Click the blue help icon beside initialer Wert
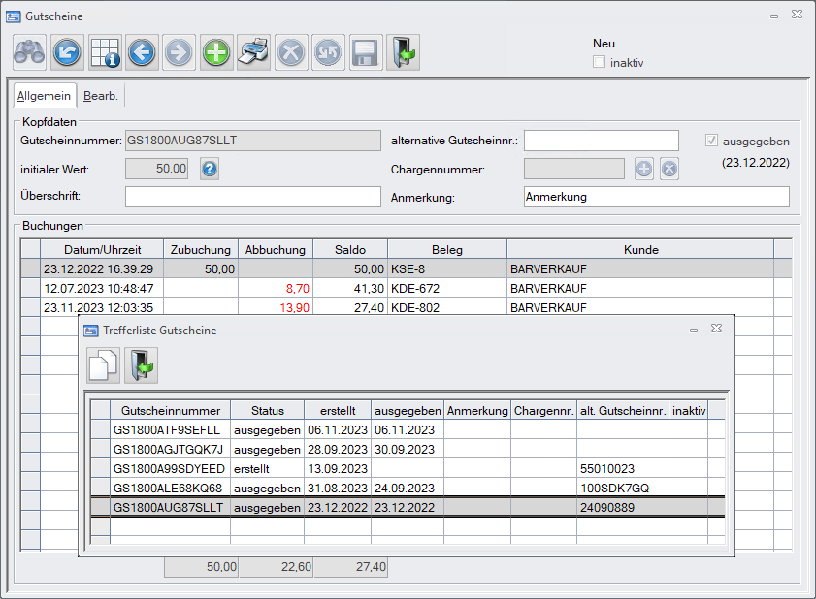The width and height of the screenshot is (816, 599). pos(210,170)
